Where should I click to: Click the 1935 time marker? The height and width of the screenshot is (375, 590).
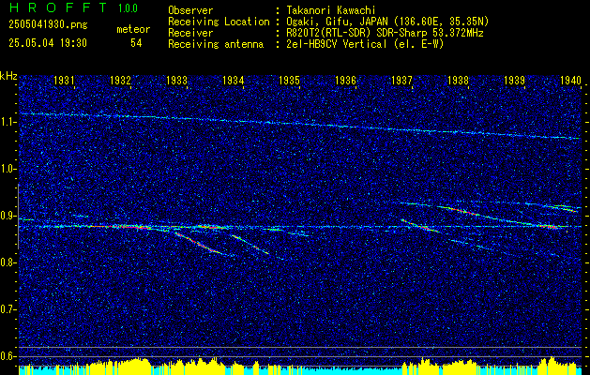(x=289, y=80)
